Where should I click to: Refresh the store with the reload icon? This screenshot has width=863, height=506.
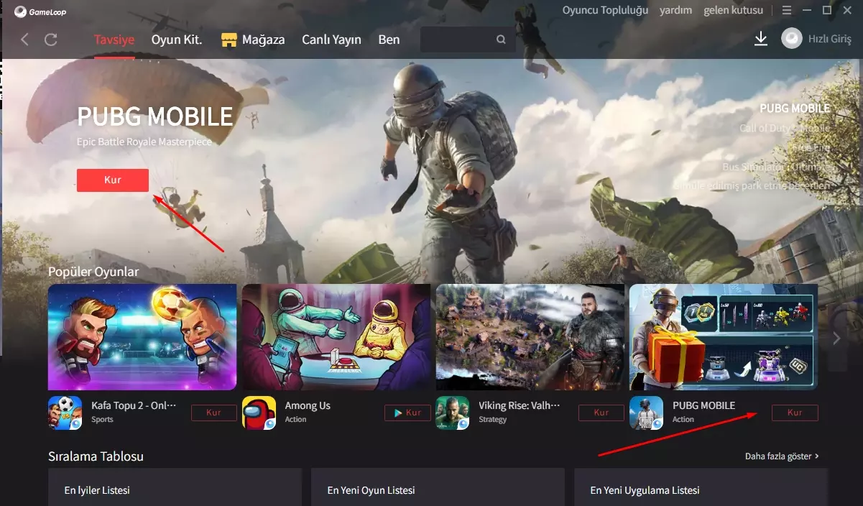pos(50,40)
